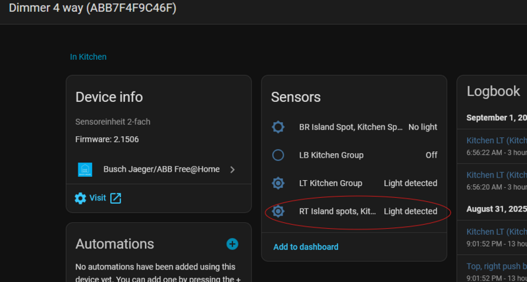Click the Busch Jaeger integration logo
This screenshot has width=527, height=282.
85,170
